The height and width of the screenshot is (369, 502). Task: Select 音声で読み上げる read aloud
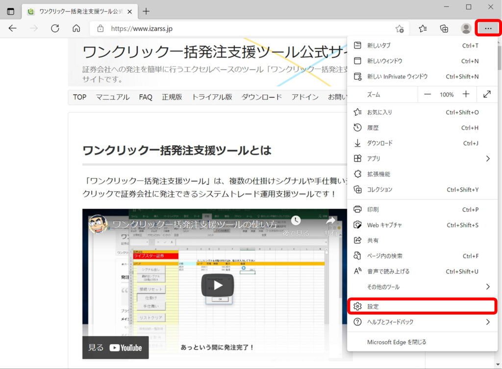point(422,271)
